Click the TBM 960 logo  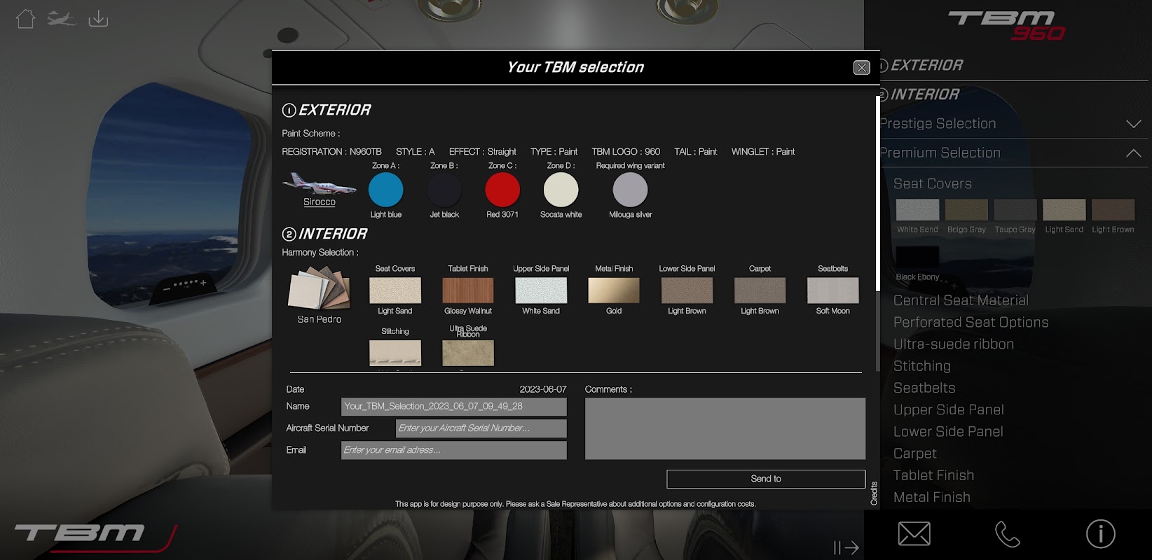tap(1006, 25)
